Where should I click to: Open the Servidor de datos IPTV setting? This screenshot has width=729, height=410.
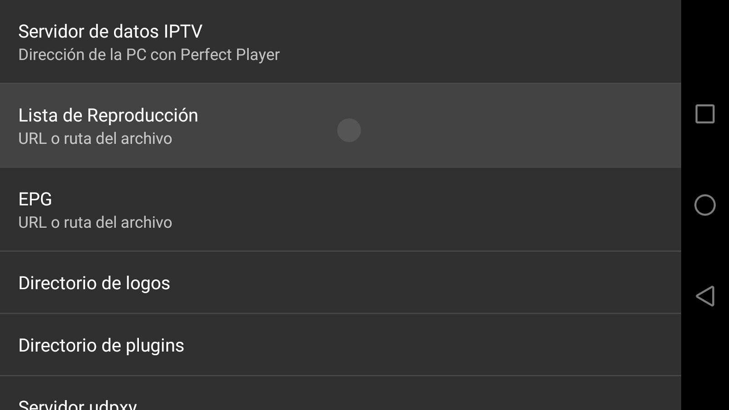(182, 41)
